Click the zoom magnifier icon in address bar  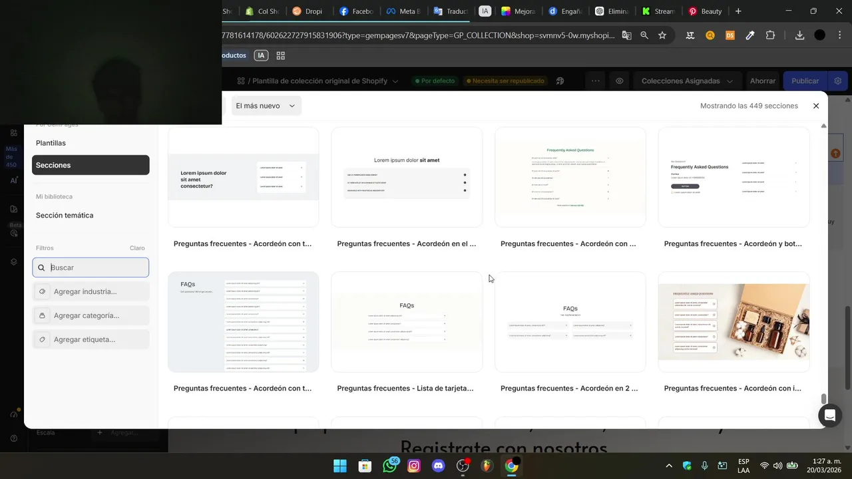coord(644,35)
